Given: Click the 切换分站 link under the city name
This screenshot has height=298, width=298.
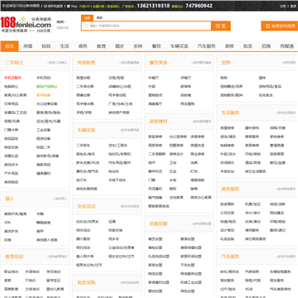Looking at the screenshot, I should click(62, 27).
